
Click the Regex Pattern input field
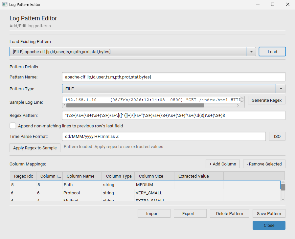point(174,115)
